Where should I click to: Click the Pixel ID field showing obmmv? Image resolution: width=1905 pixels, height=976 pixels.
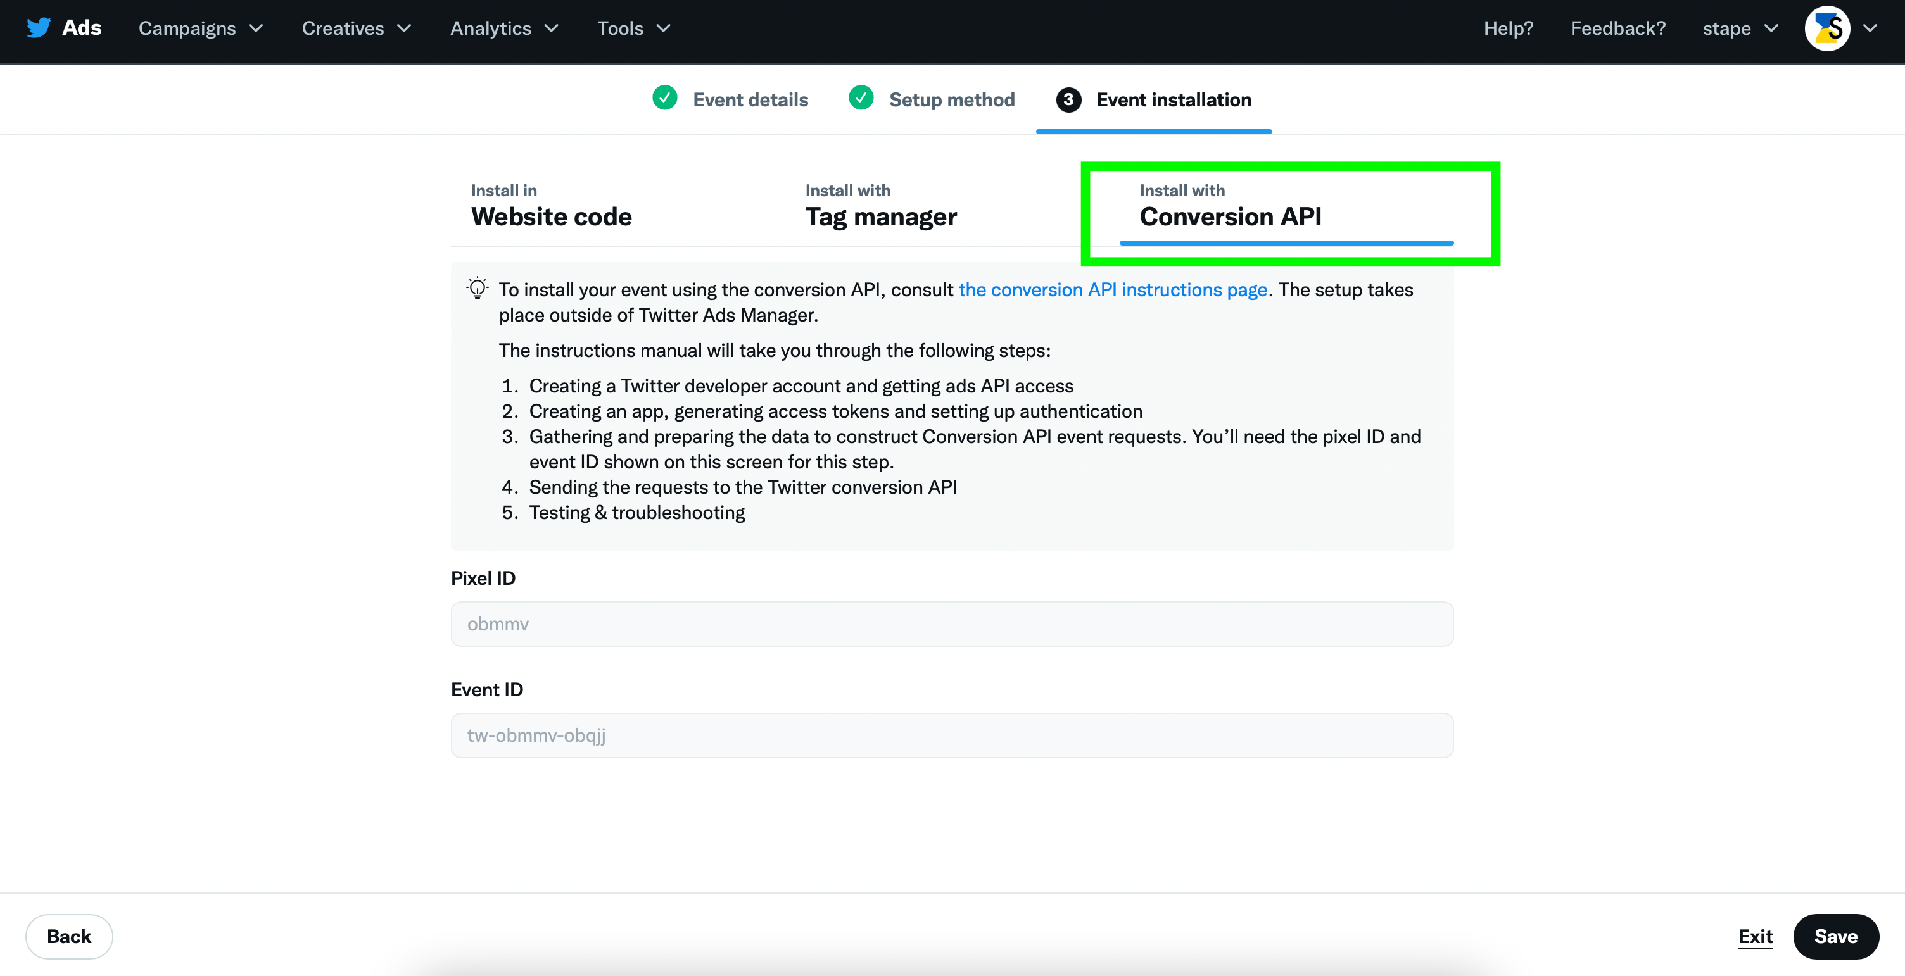point(952,623)
